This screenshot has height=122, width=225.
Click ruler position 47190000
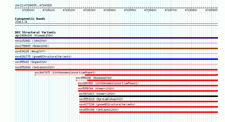[x=28, y=10]
